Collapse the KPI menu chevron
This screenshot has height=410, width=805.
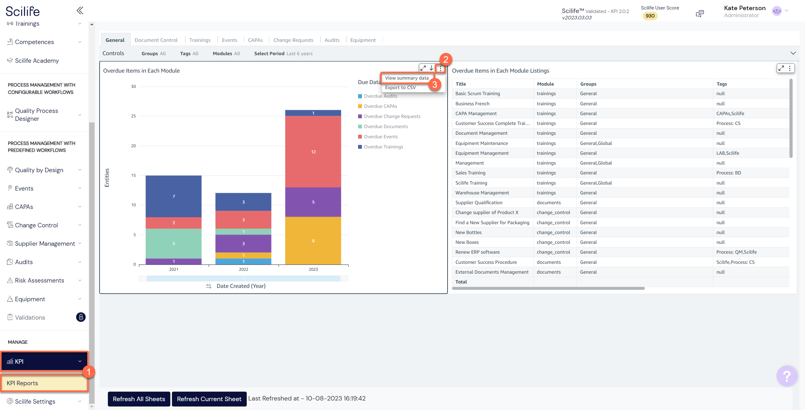pyautogui.click(x=80, y=361)
